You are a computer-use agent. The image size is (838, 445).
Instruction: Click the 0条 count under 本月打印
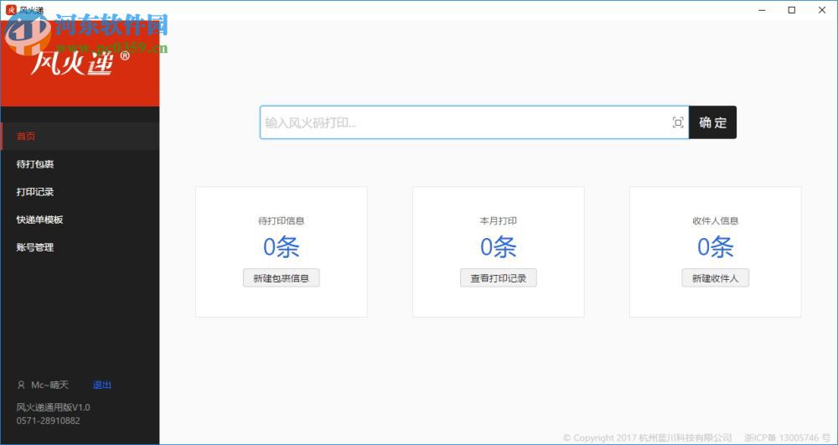click(x=498, y=247)
